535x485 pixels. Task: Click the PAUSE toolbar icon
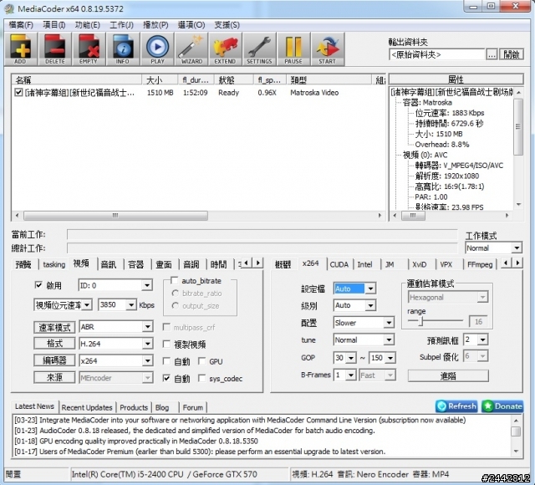pyautogui.click(x=293, y=49)
